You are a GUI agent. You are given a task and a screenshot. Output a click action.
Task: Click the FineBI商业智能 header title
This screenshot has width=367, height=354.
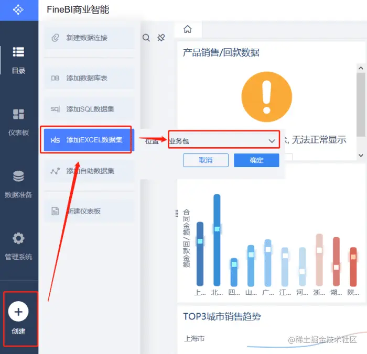78,9
